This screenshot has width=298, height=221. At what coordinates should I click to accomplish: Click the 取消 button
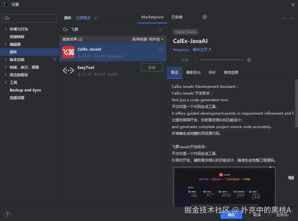click(257, 215)
